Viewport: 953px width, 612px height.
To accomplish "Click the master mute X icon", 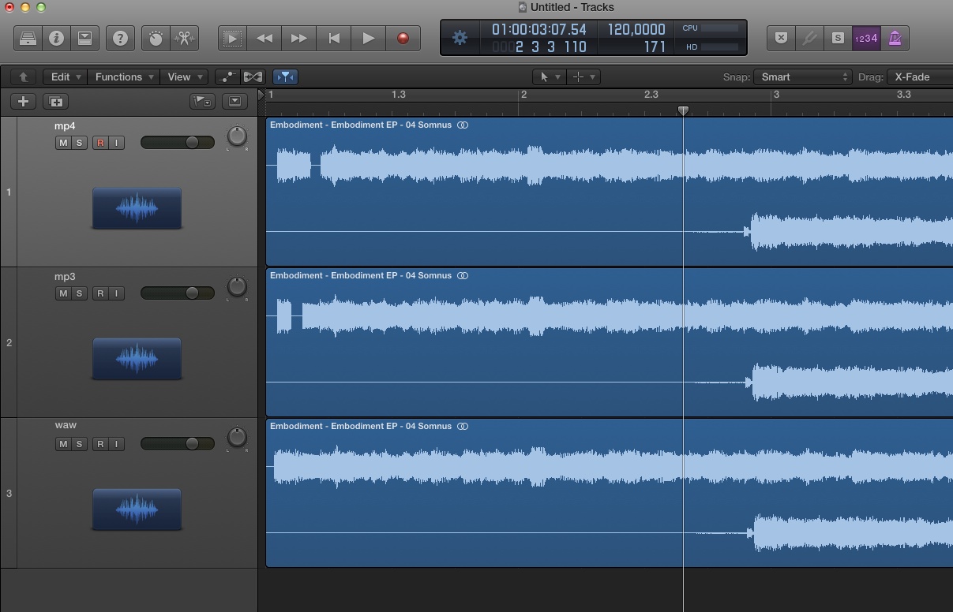I will click(780, 38).
